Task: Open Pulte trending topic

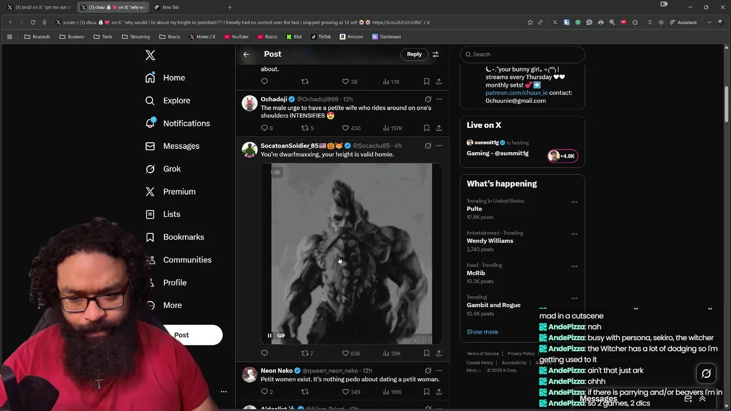Action: click(x=474, y=209)
